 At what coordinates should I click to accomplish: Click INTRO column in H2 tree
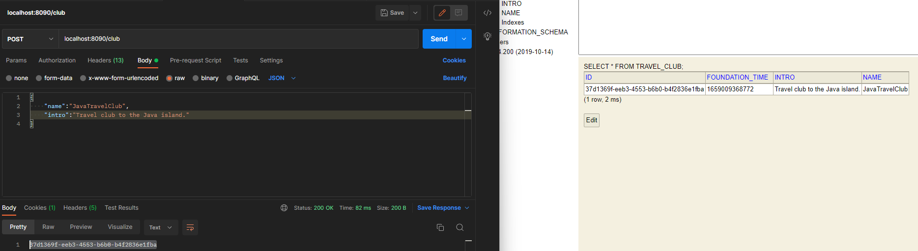coord(512,3)
